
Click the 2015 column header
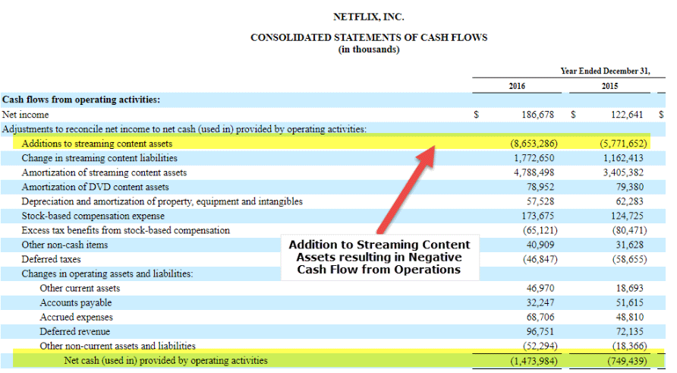609,86
